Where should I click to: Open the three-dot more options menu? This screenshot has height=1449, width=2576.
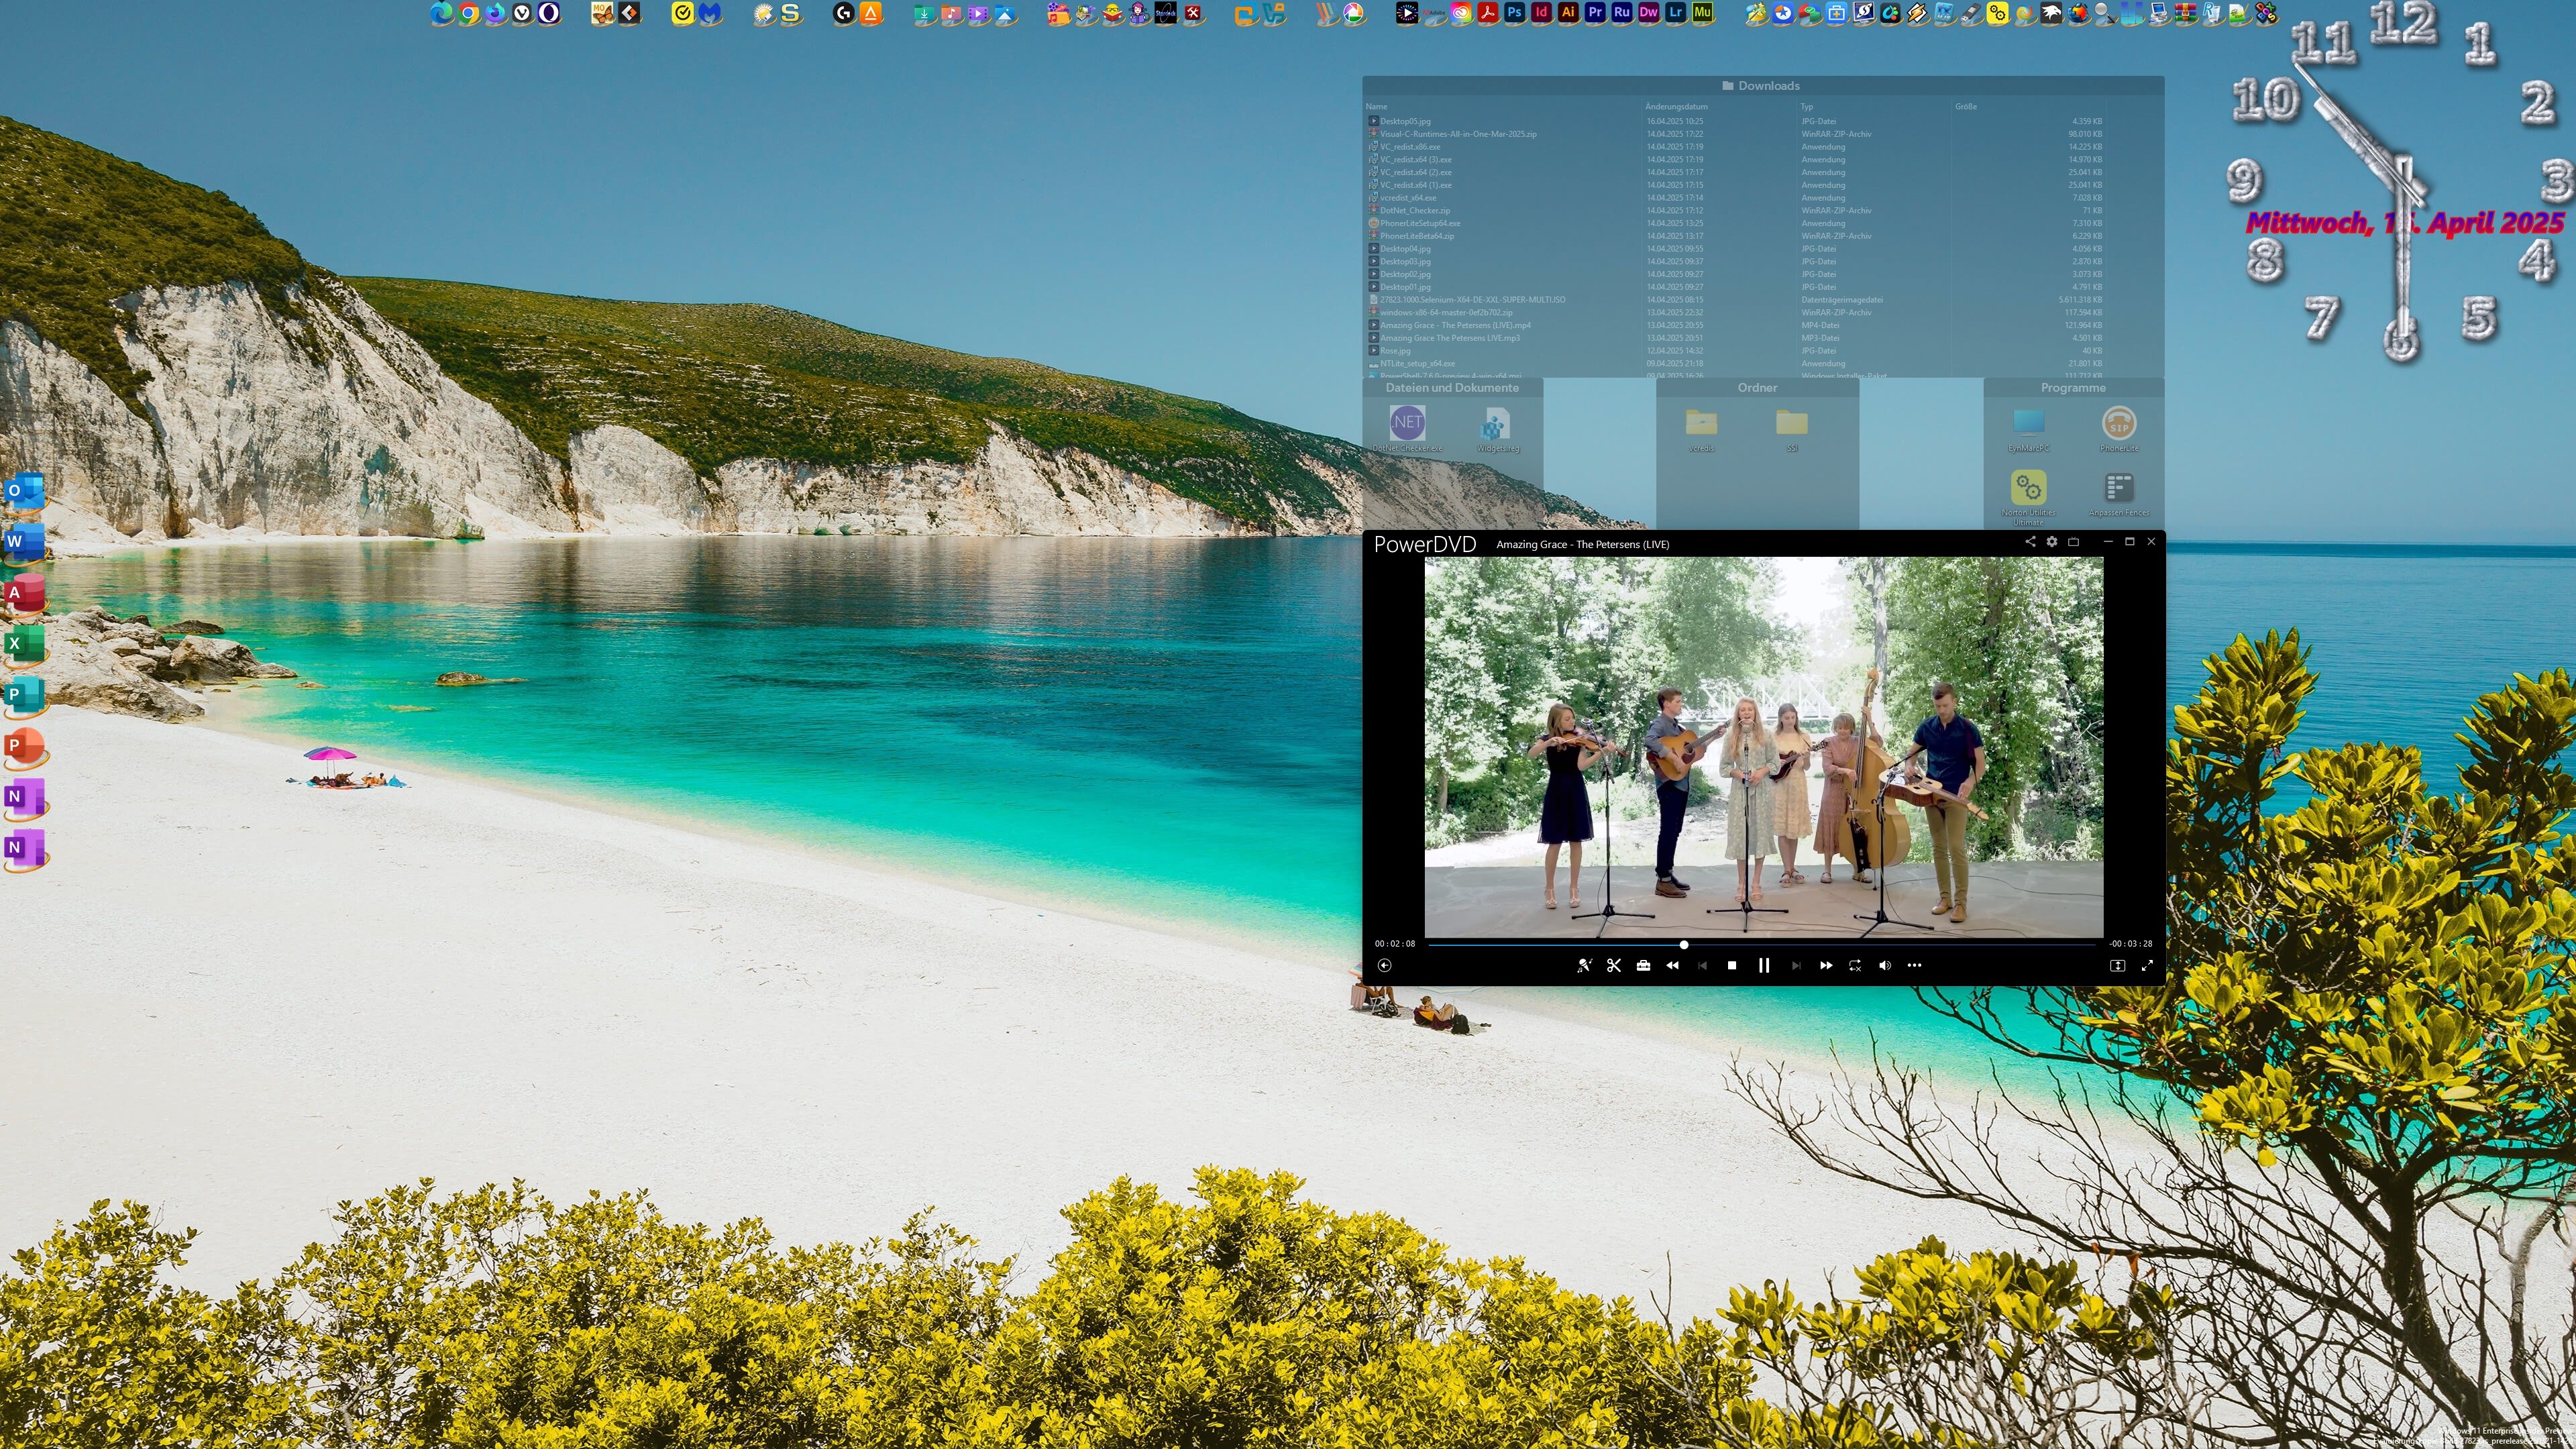coord(1915,965)
